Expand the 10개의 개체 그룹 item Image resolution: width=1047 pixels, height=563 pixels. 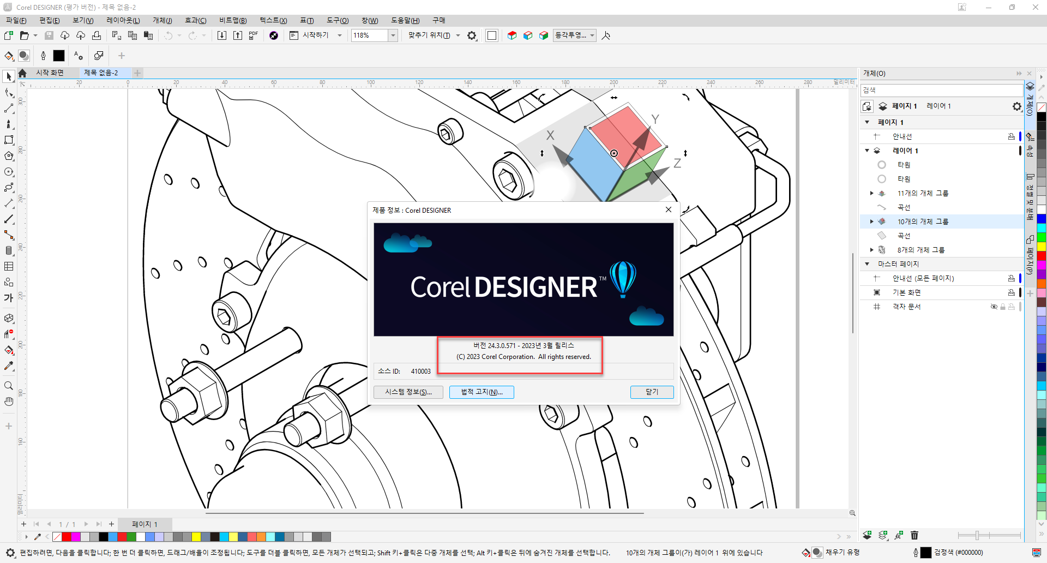coord(871,221)
